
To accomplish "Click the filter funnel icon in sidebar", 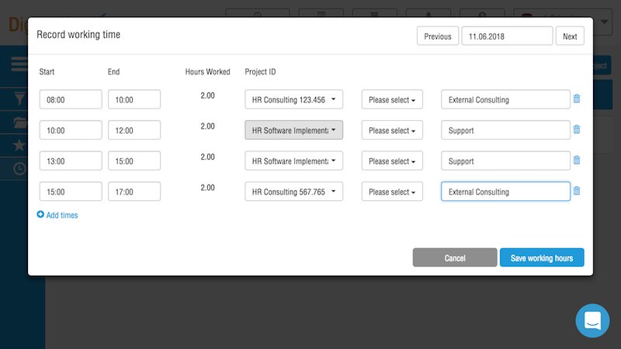I will pos(19,98).
